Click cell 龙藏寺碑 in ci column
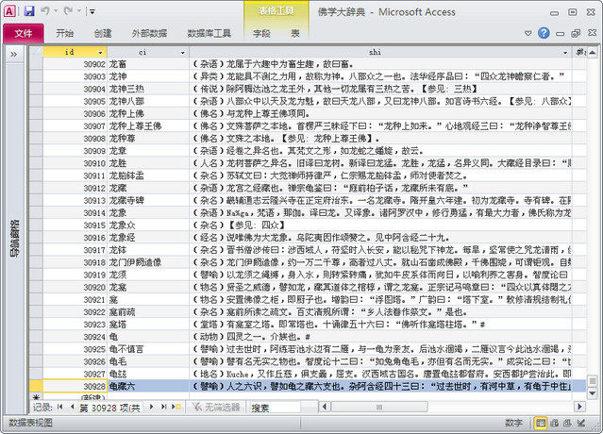This screenshot has height=434, width=603. point(148,200)
